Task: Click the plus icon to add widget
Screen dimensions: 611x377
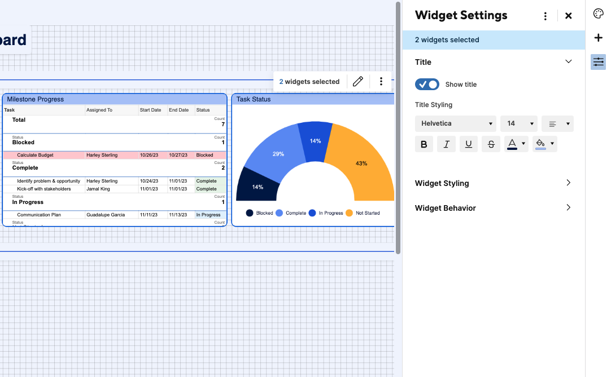Action: coord(598,38)
